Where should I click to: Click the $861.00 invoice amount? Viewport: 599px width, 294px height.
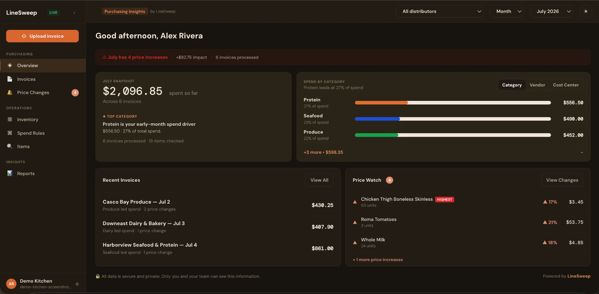tap(322, 248)
